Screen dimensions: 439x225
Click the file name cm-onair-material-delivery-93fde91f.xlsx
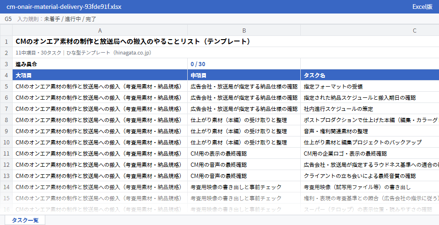[x=64, y=7]
